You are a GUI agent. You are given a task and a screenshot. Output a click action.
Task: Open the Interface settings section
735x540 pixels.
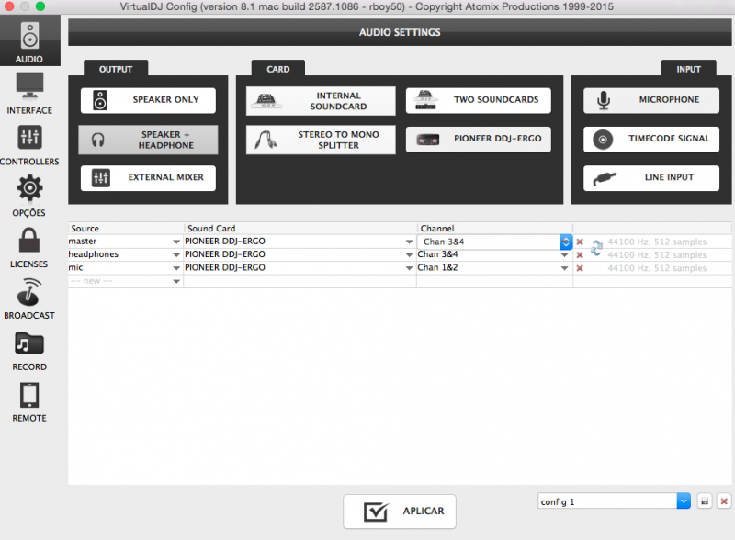[29, 94]
